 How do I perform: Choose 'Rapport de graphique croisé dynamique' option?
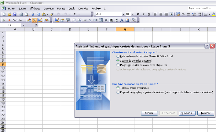pos(118,92)
